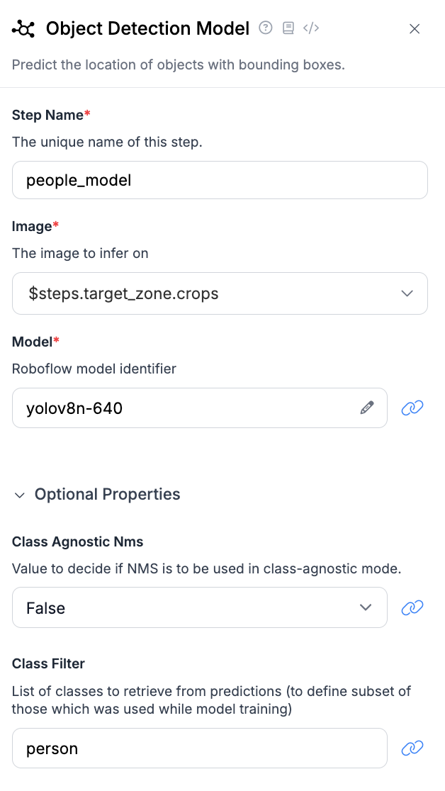Click the Object Detection Model block icon
445x791 pixels.
pos(23,29)
